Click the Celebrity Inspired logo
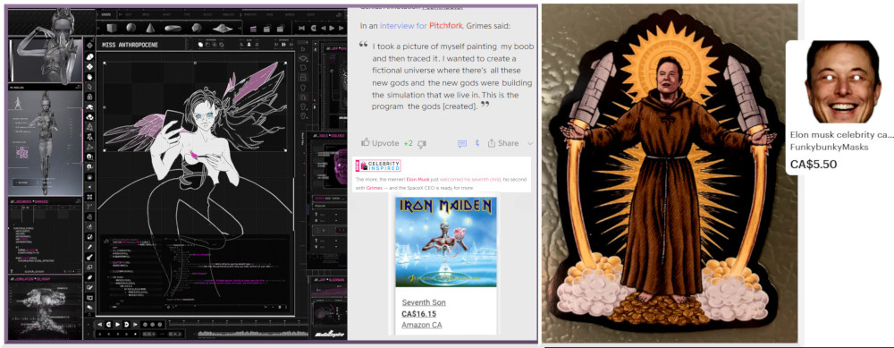Image resolution: width=894 pixels, height=348 pixels. (x=378, y=166)
